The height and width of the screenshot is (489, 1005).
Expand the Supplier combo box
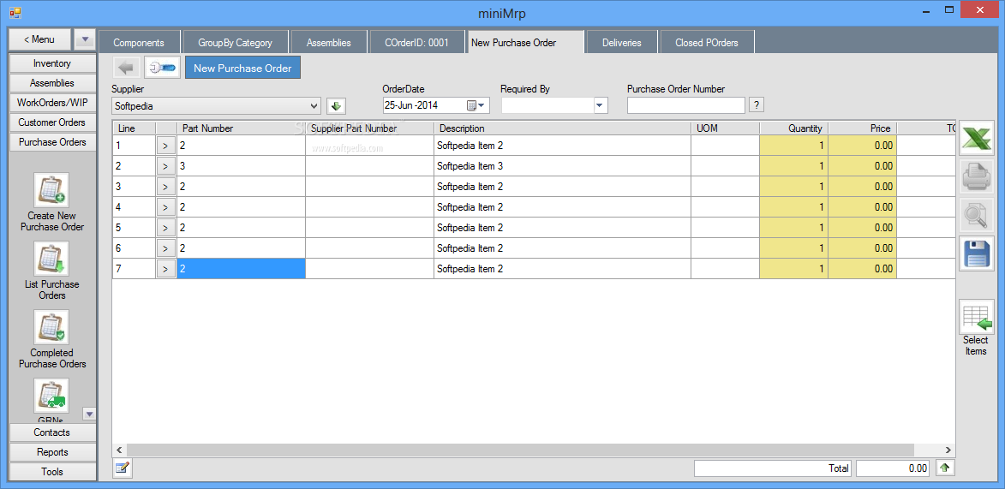click(x=314, y=105)
